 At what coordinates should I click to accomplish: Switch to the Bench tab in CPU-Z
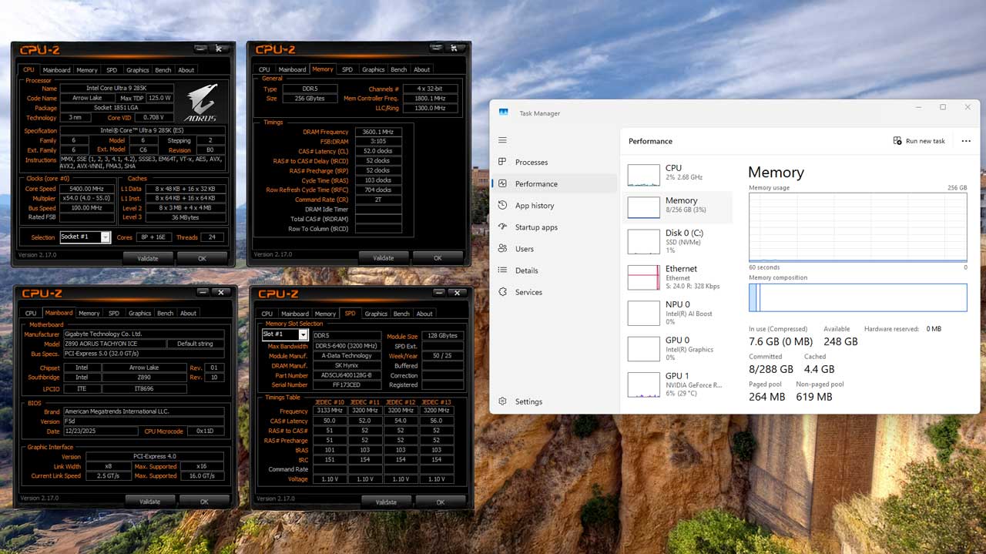(163, 69)
